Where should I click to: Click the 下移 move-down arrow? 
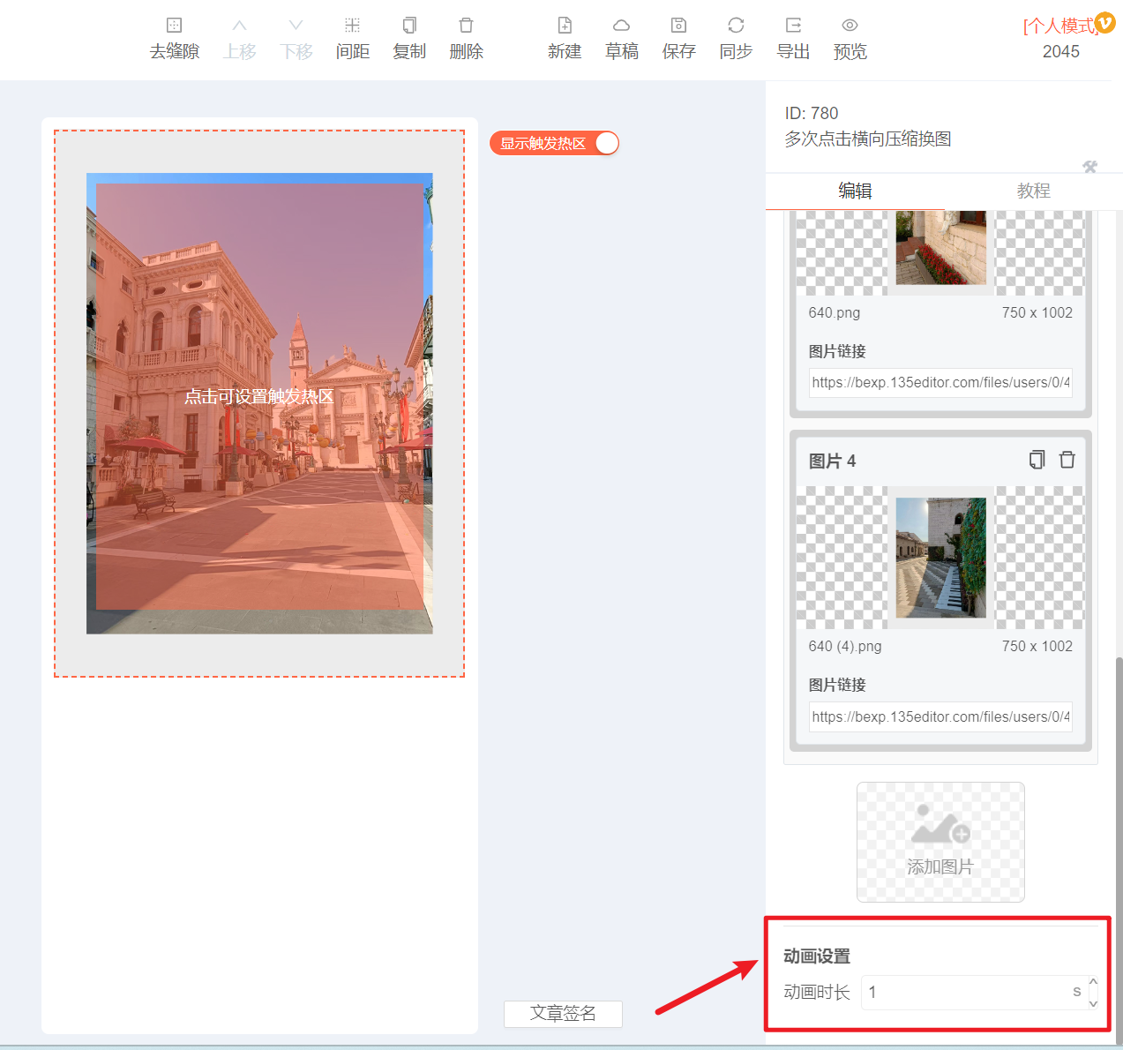coord(296,39)
